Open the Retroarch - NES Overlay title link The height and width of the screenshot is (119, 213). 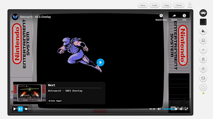point(35,17)
